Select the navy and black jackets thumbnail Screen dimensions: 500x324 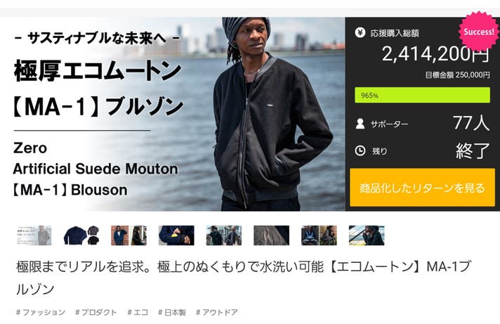(81, 235)
